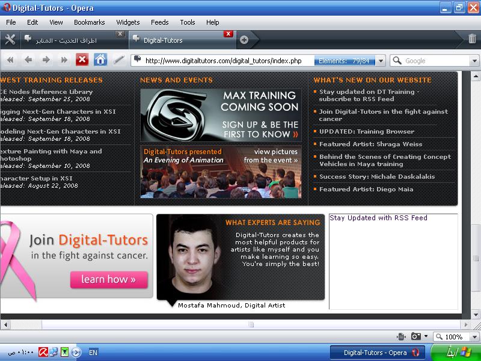Click the Rewind navigation button
Image resolution: width=481 pixels, height=361 pixels.
point(10,60)
